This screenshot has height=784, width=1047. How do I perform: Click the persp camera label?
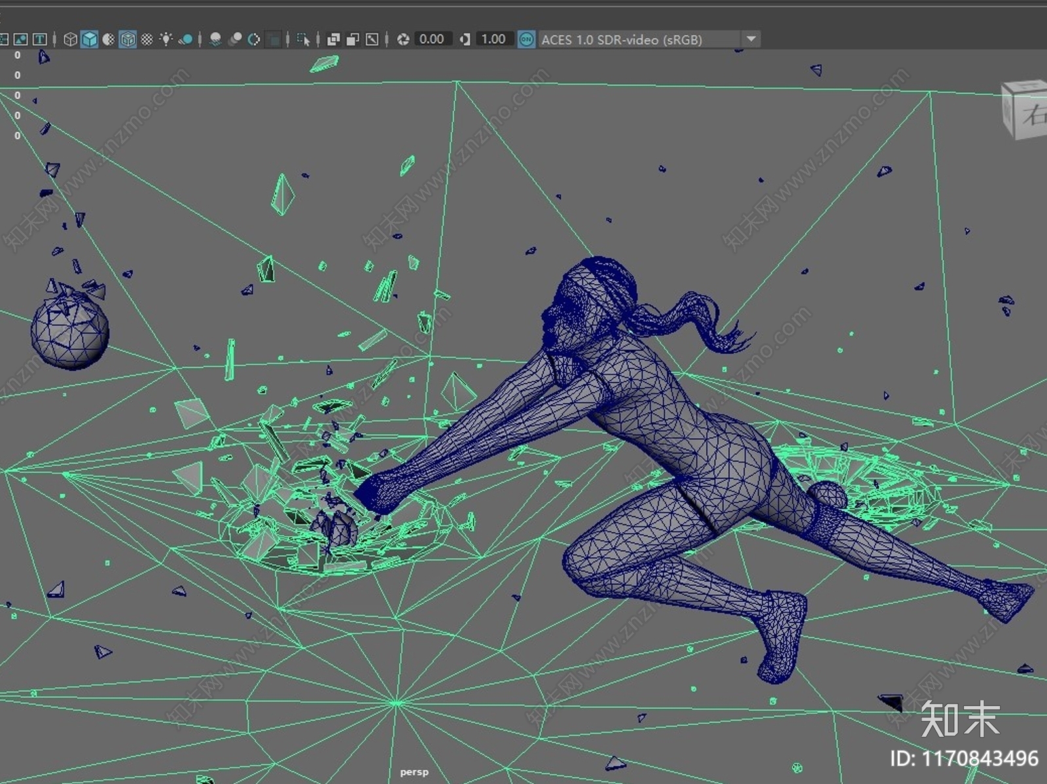(x=414, y=772)
